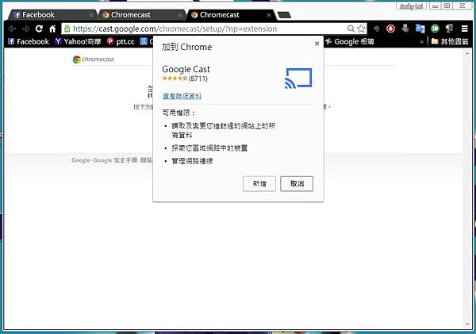Switch to the middle Chromecast tab
The image size is (476, 334).
[x=141, y=15]
